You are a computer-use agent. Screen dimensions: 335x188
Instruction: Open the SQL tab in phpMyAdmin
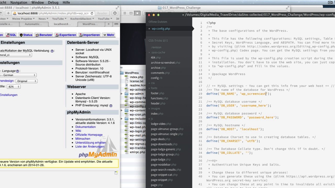11,35
